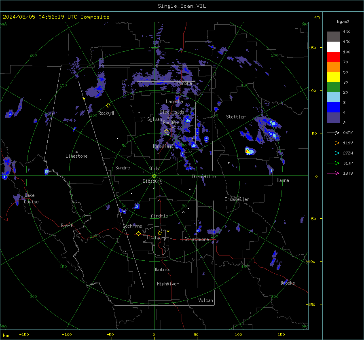Click the white 04DK legend arrow
The image size is (364, 340).
pyautogui.click(x=333, y=133)
